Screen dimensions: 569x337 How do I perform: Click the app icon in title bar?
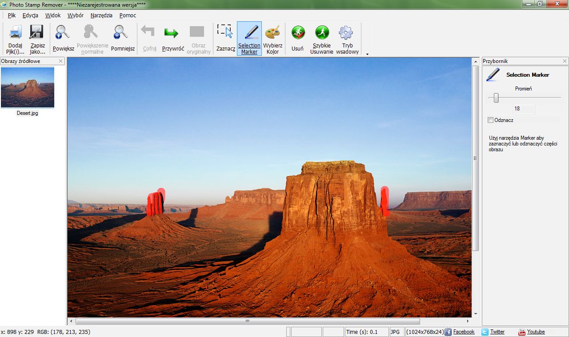point(4,4)
